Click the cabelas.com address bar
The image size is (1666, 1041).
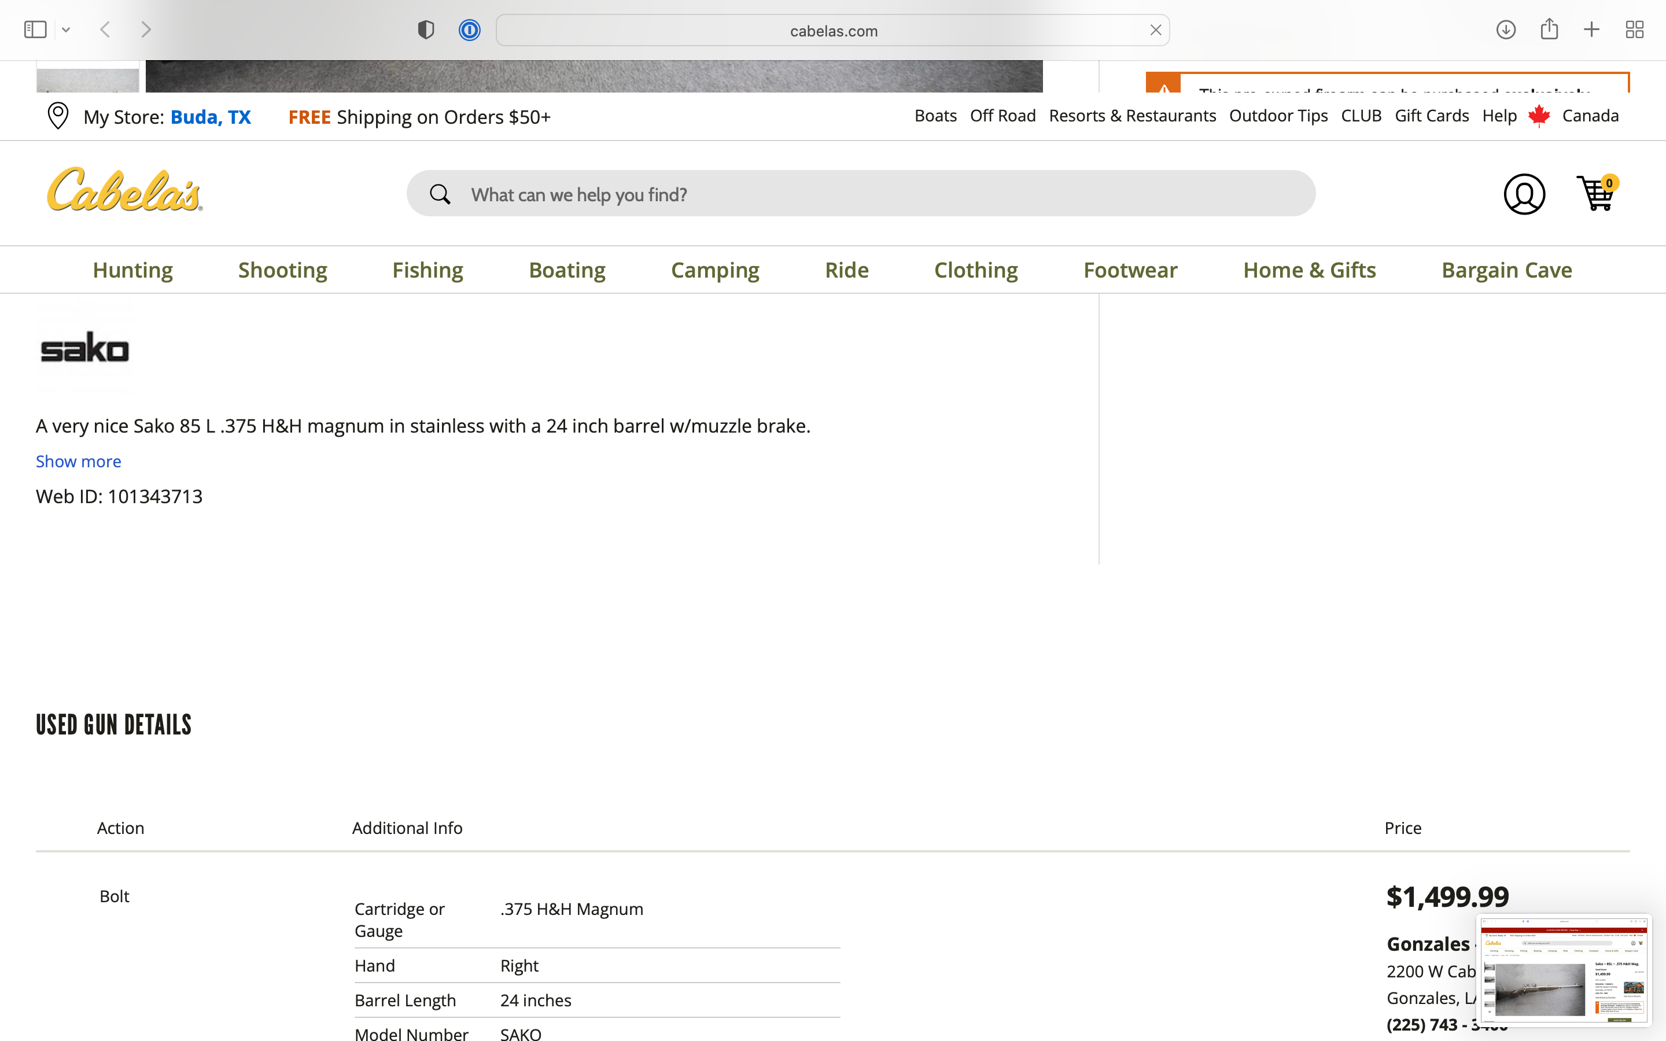click(x=833, y=30)
